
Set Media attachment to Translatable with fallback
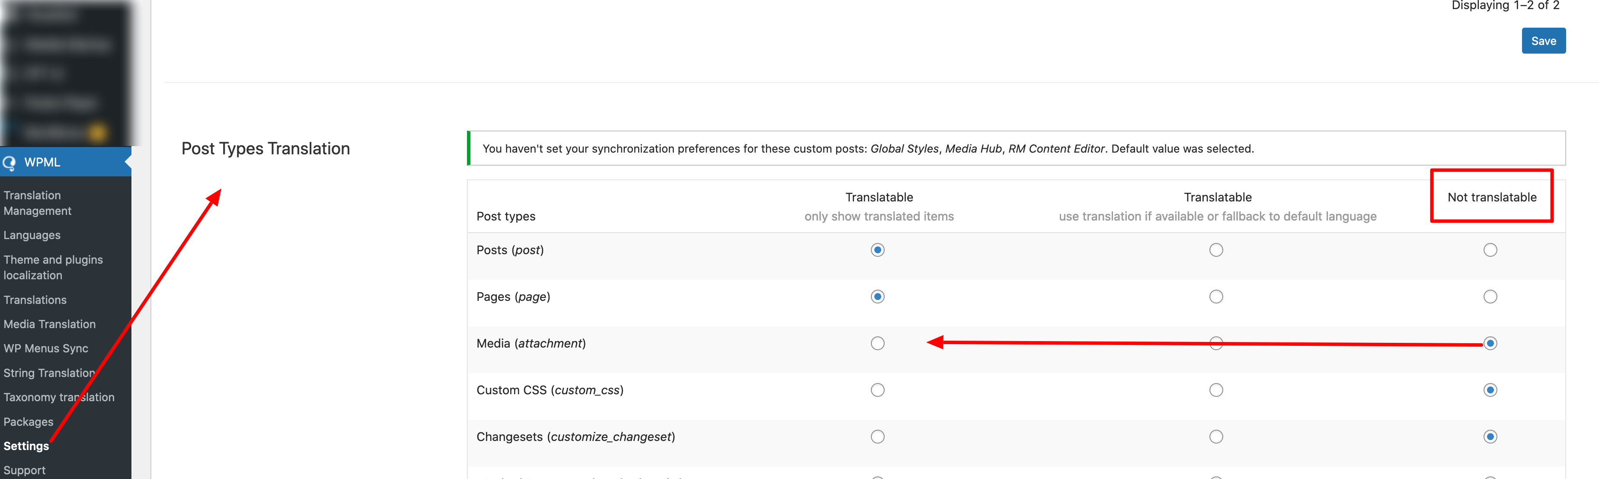(1215, 343)
